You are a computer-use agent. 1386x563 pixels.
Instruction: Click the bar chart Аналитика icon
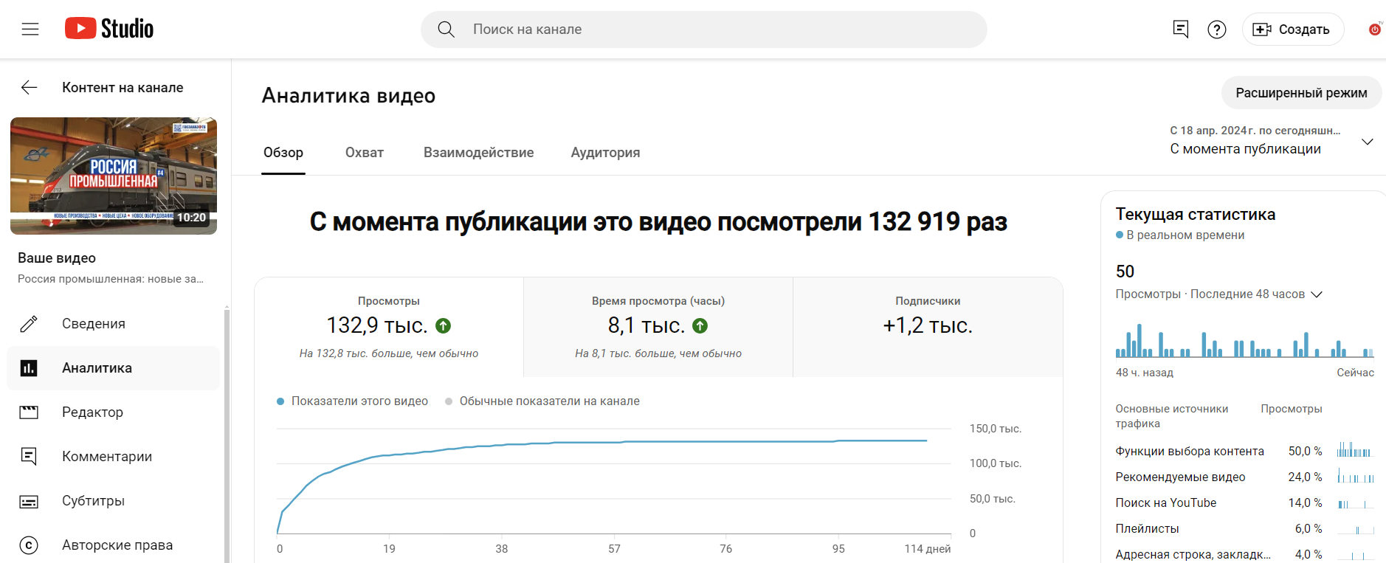click(x=29, y=368)
